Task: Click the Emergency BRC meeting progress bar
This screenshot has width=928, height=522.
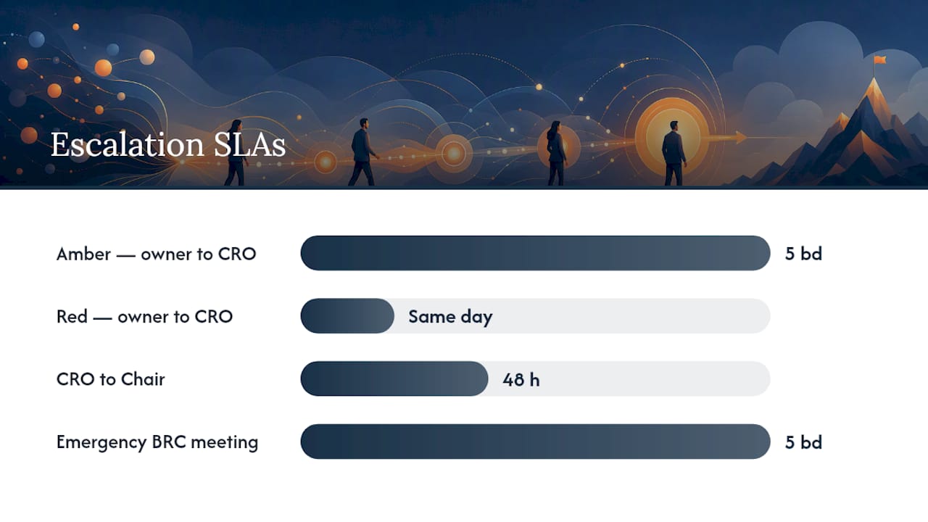Action: point(535,442)
